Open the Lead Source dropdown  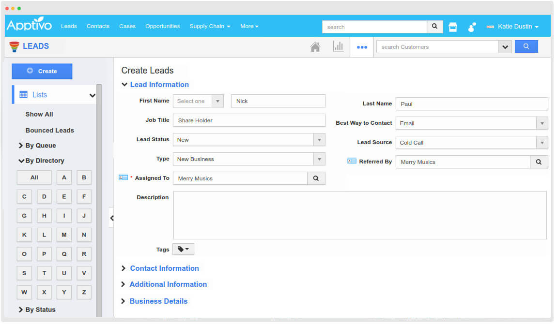point(471,143)
